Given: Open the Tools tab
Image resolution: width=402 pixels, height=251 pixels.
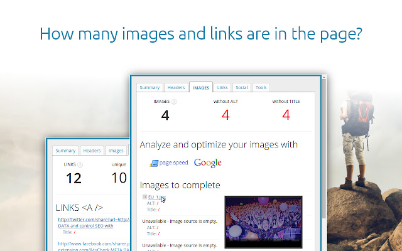Looking at the screenshot, I should (x=261, y=88).
